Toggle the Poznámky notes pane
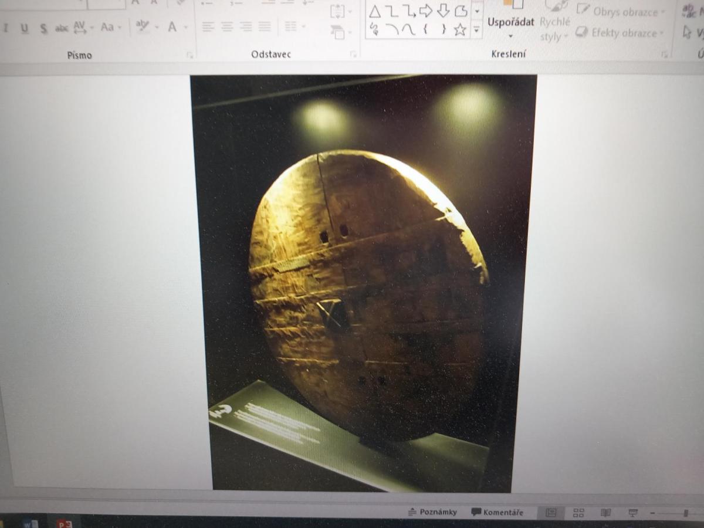The width and height of the screenshot is (704, 528). (432, 512)
